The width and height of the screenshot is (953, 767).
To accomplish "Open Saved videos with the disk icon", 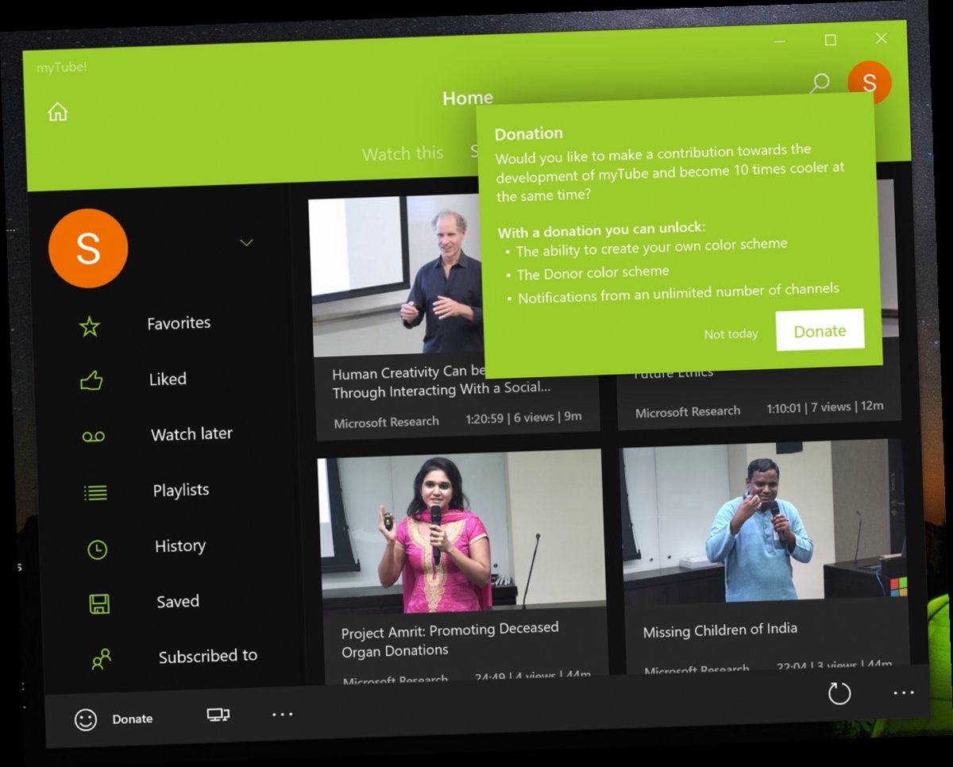I will [x=97, y=602].
